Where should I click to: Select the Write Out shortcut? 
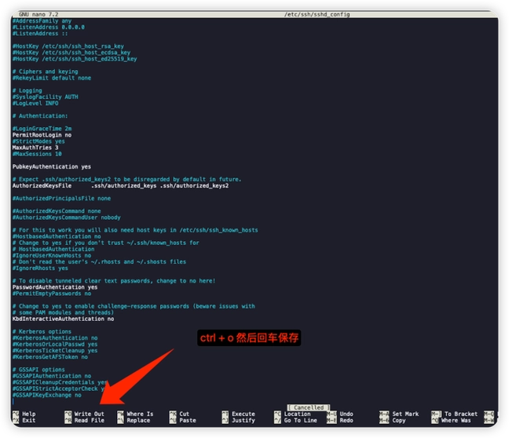[90, 414]
